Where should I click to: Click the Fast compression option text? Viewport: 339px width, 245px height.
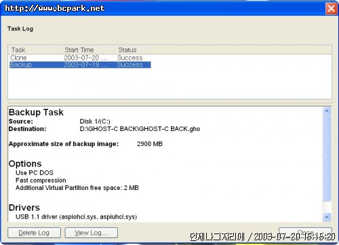pyautogui.click(x=41, y=181)
